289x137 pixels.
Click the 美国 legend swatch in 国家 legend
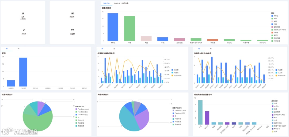pos(272,21)
